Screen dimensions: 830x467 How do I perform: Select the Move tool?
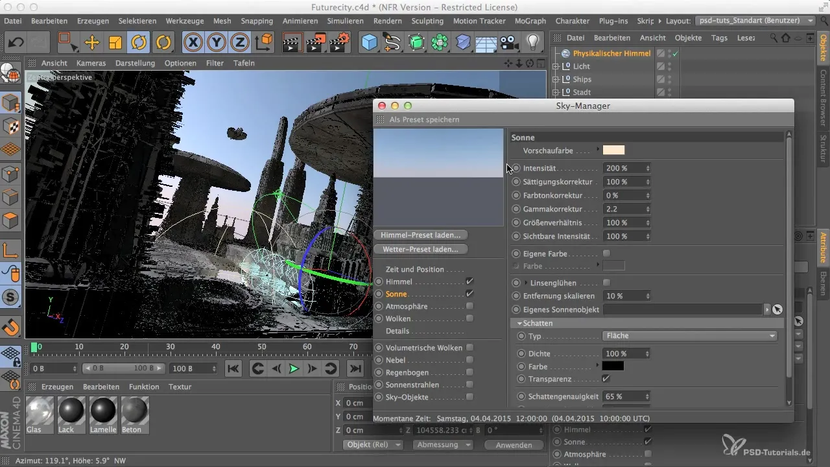click(92, 43)
